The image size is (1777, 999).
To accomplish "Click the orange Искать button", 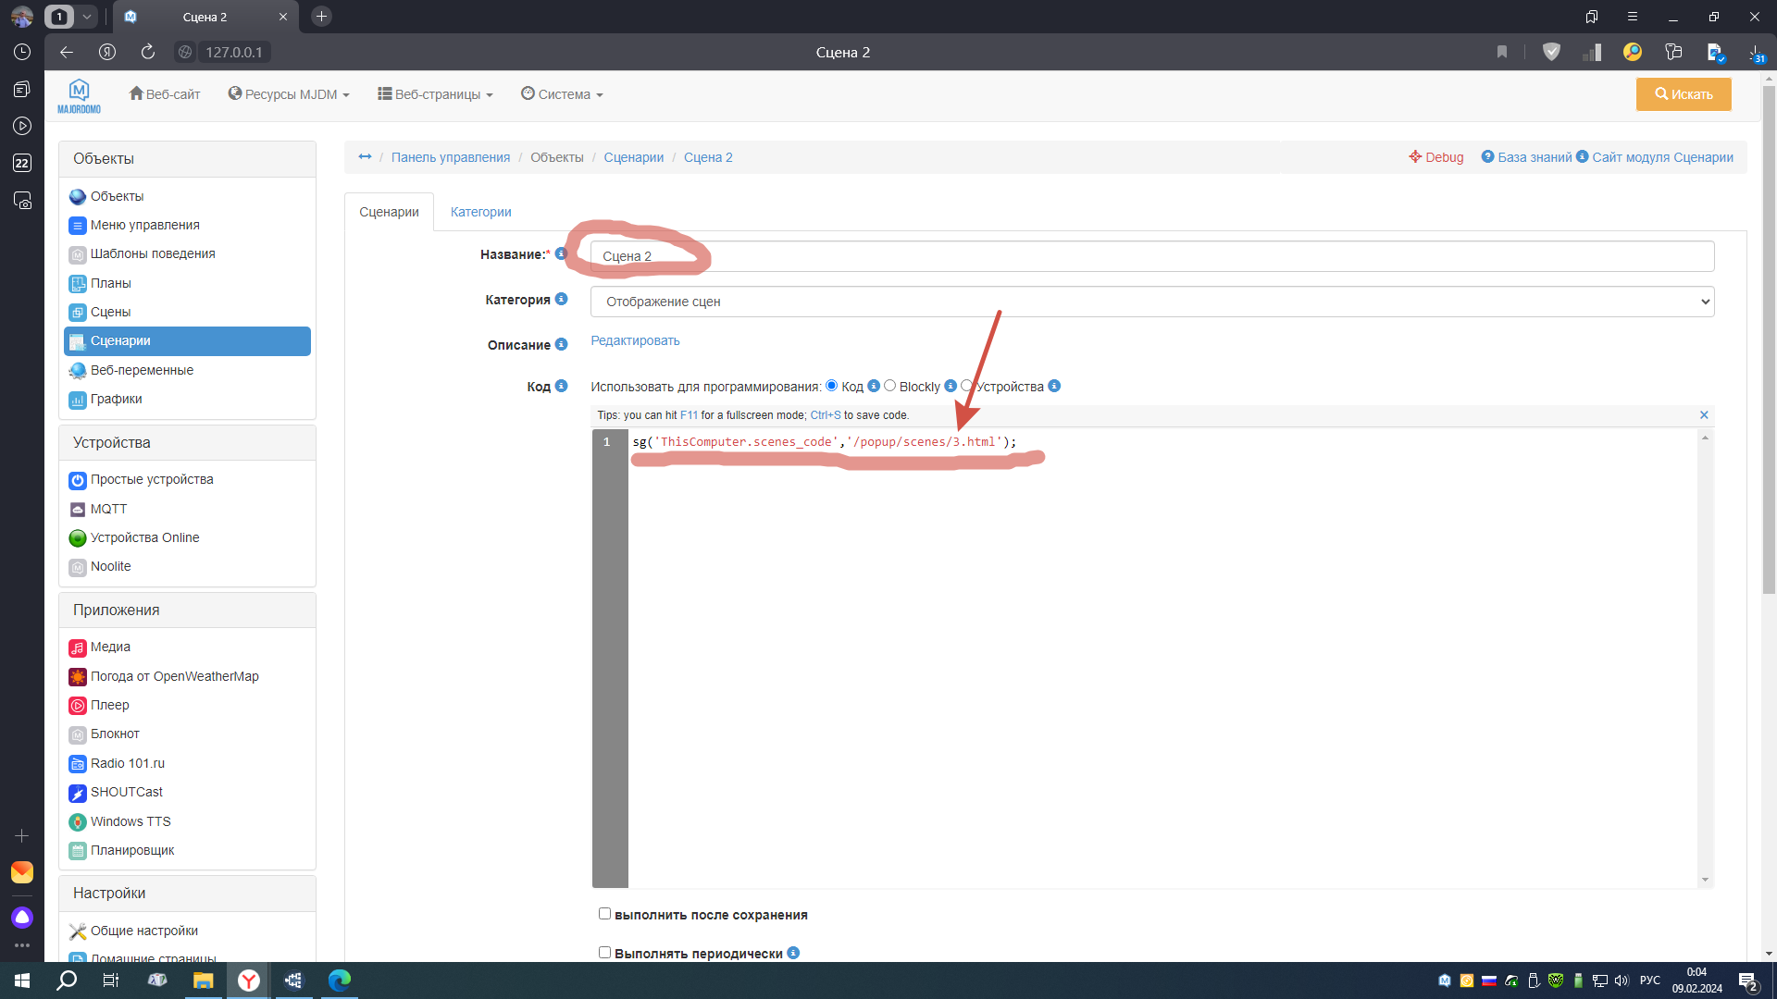I will pyautogui.click(x=1683, y=94).
